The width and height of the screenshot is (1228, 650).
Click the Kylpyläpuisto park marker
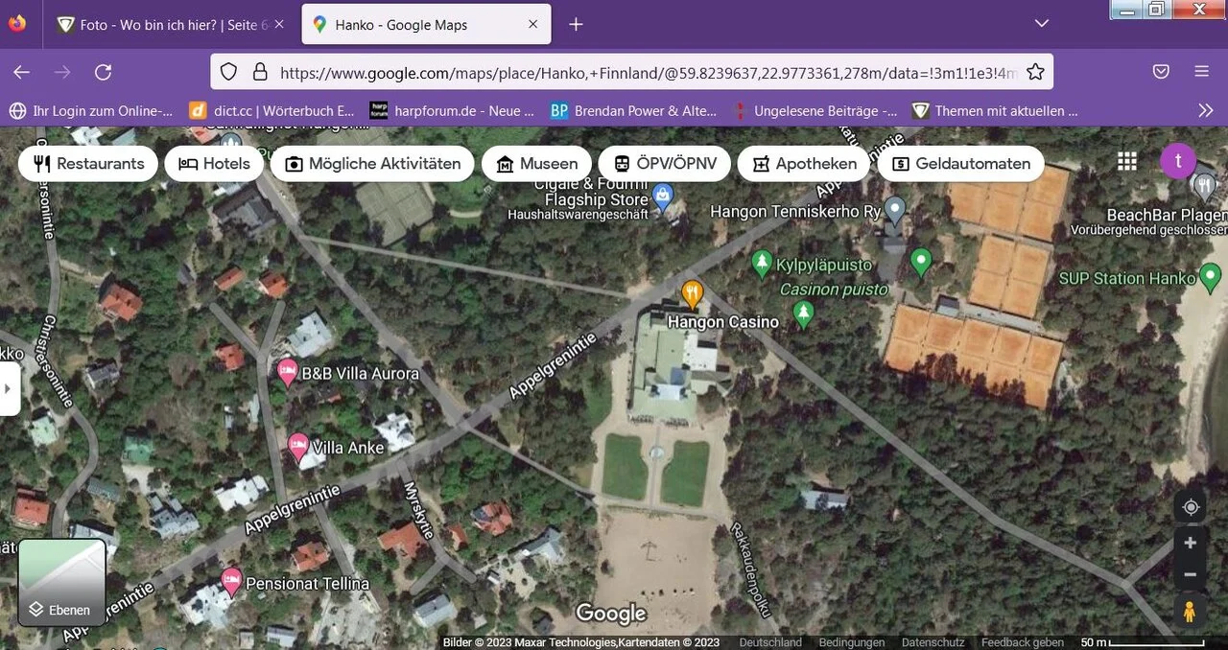tap(762, 263)
